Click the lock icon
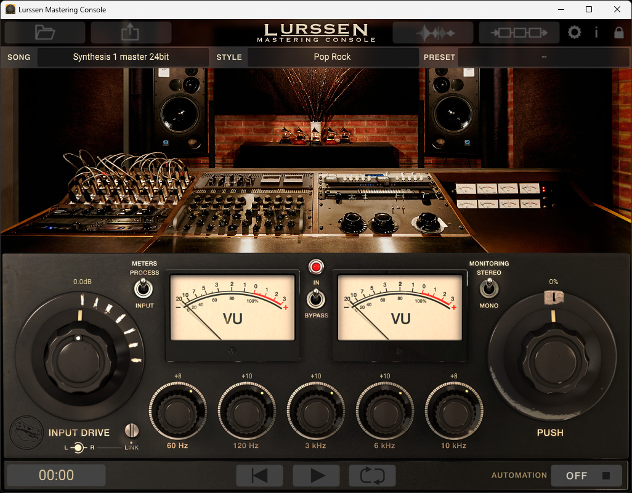Image resolution: width=632 pixels, height=493 pixels. (618, 32)
